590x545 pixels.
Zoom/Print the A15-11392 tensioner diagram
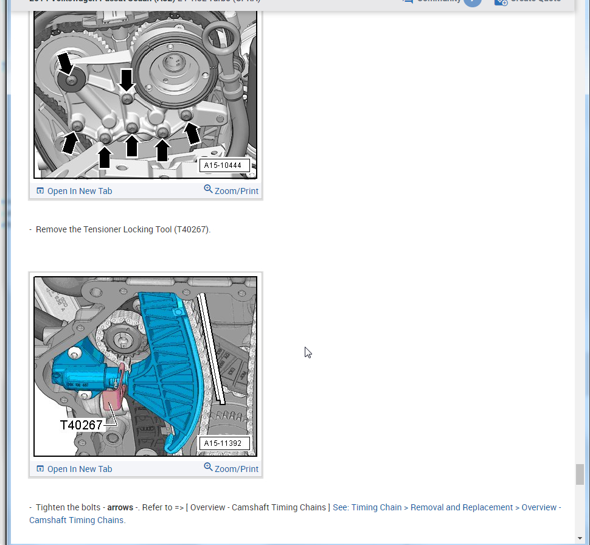[231, 468]
